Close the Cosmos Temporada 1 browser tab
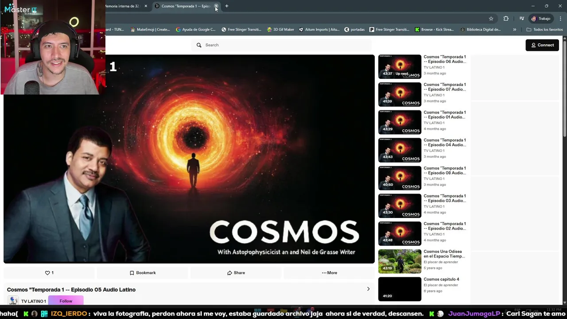 click(x=216, y=6)
